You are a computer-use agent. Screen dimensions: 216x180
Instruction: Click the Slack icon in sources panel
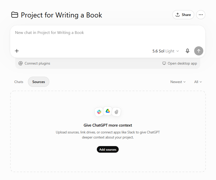[x=99, y=112]
